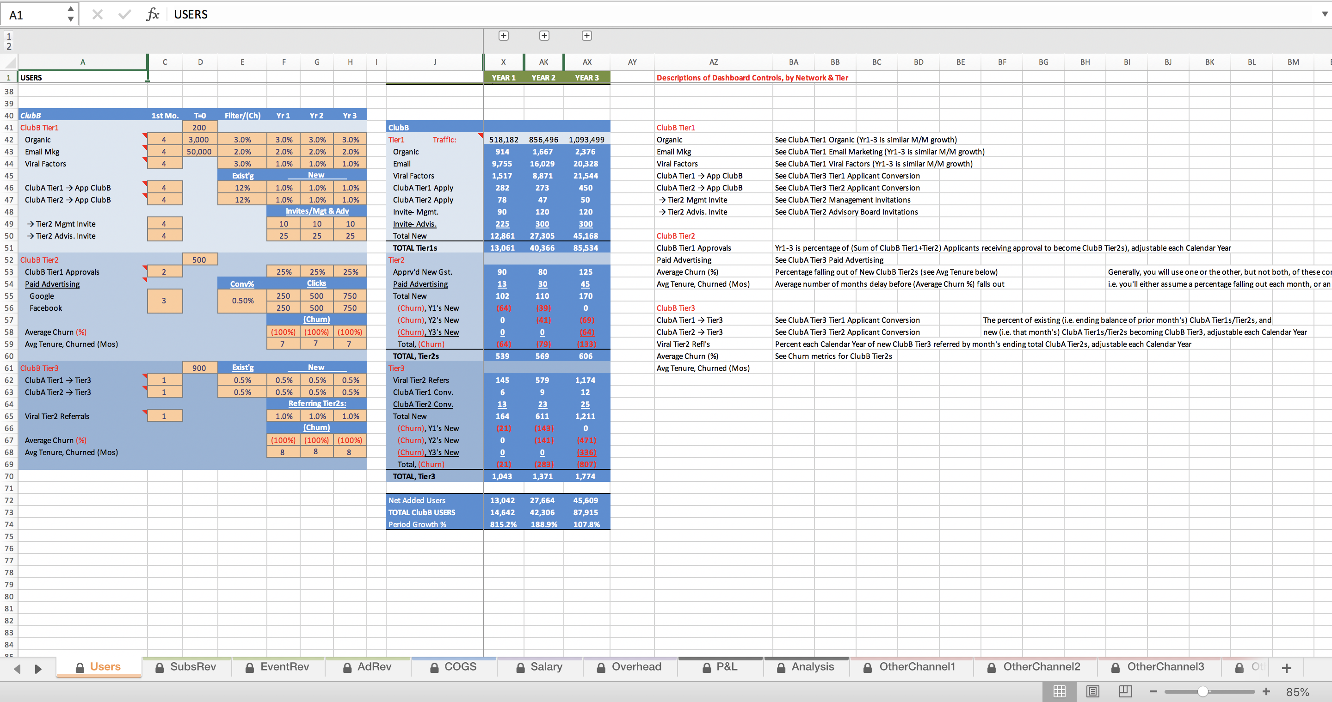Image resolution: width=1332 pixels, height=702 pixels.
Task: Switch to the Salary sheet tab
Action: (x=539, y=667)
